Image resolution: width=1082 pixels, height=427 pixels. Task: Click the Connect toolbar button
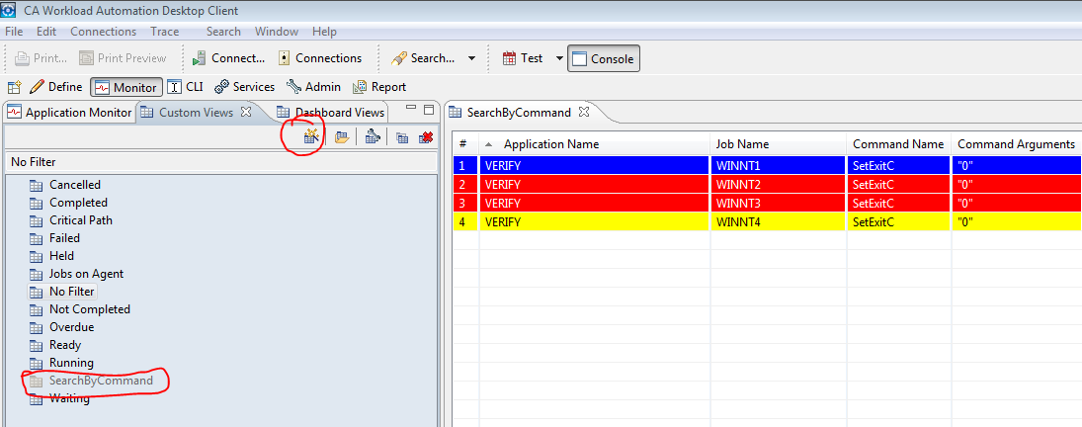click(228, 58)
